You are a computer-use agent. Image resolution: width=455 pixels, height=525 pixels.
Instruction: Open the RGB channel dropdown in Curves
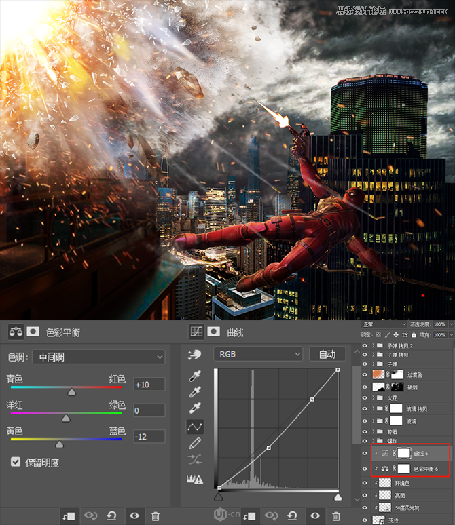pyautogui.click(x=258, y=354)
